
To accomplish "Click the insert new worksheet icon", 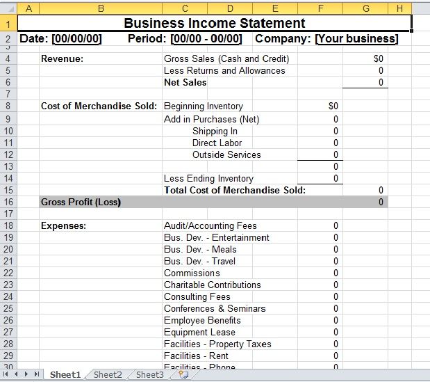I will click(x=183, y=374).
